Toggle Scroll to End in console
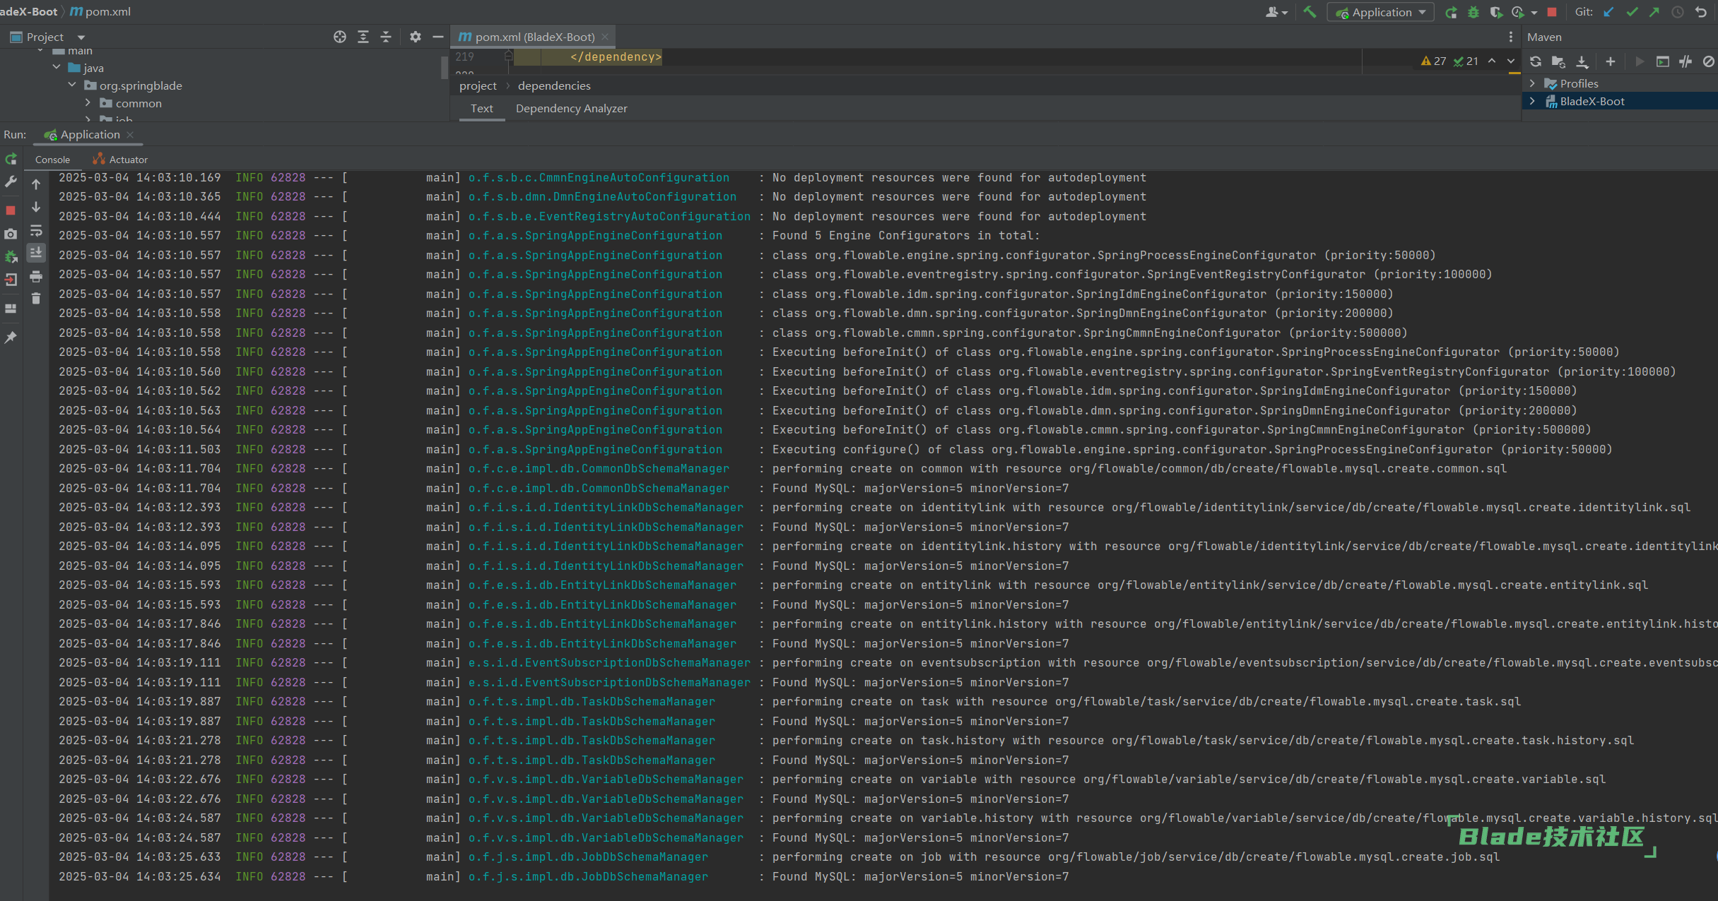1718x901 pixels. pyautogui.click(x=36, y=253)
